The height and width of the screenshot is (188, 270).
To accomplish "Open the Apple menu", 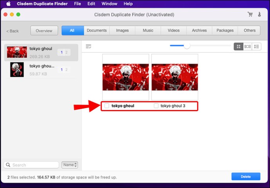I will (x=9, y=4).
